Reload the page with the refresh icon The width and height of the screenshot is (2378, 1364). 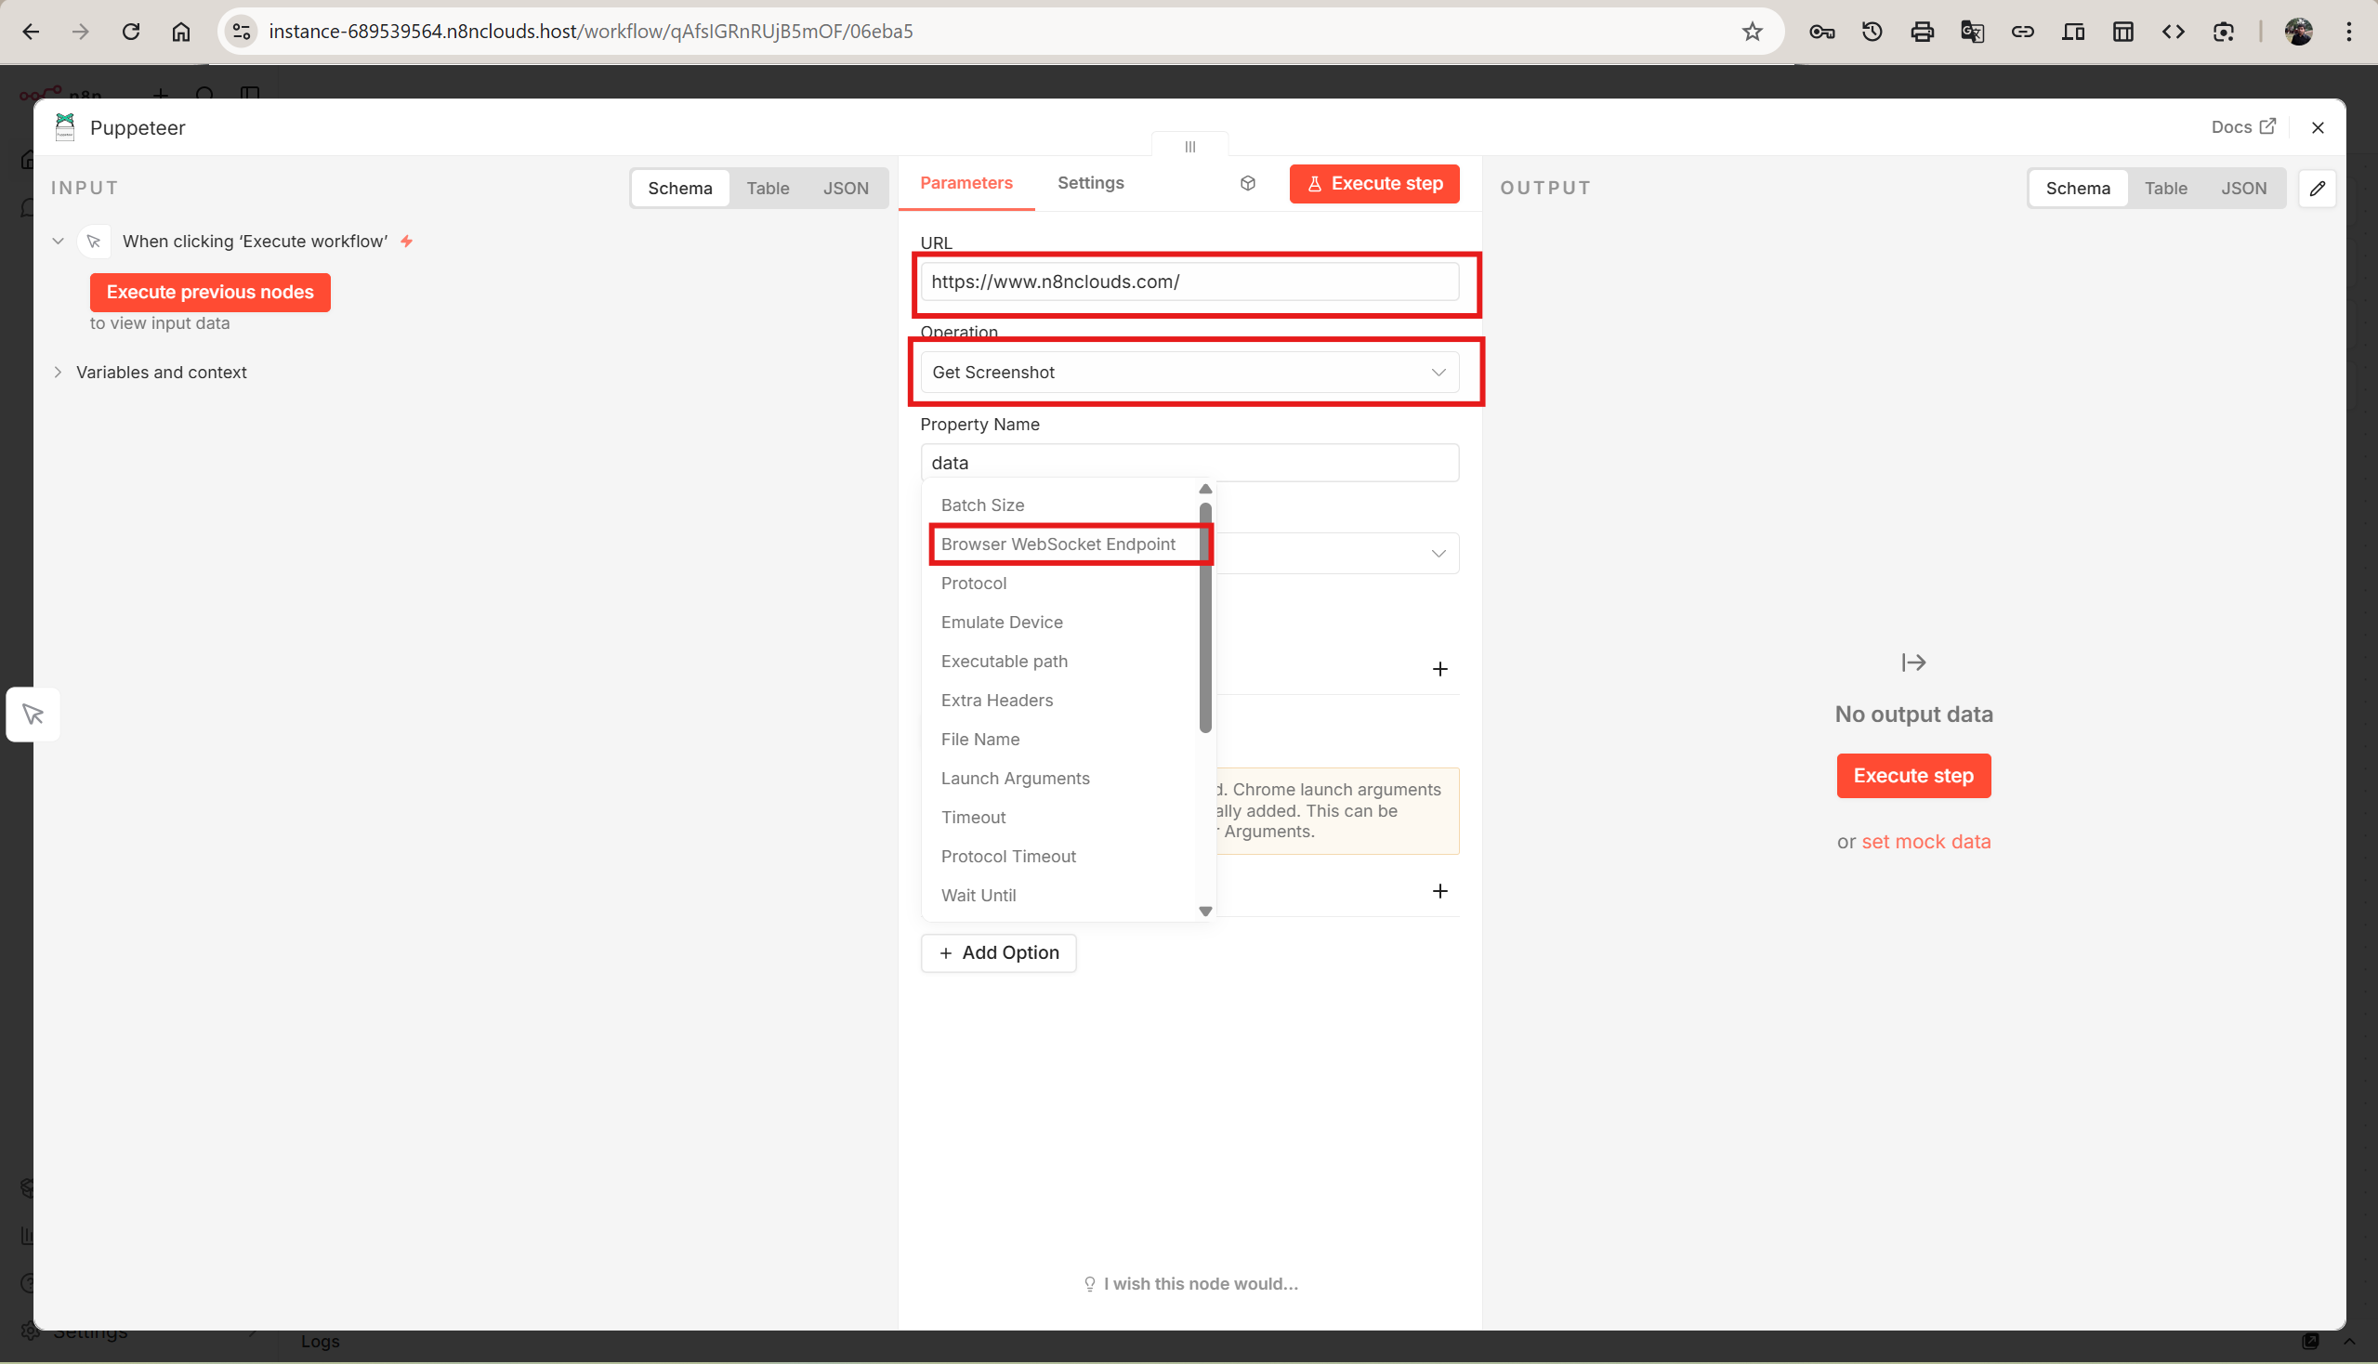tap(131, 32)
